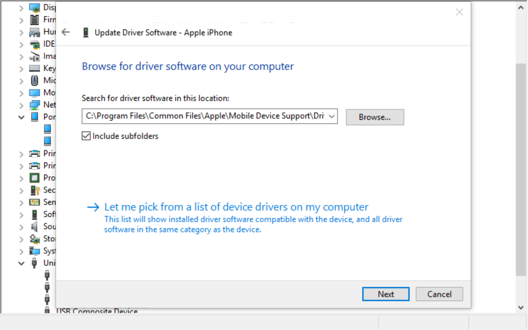This screenshot has height=330, width=528.
Task: Select the Software devices icon
Action: (34, 215)
